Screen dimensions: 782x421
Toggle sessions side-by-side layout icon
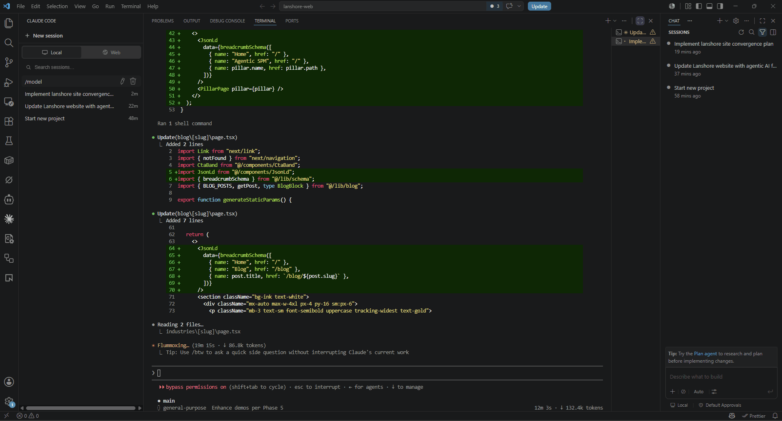773,32
